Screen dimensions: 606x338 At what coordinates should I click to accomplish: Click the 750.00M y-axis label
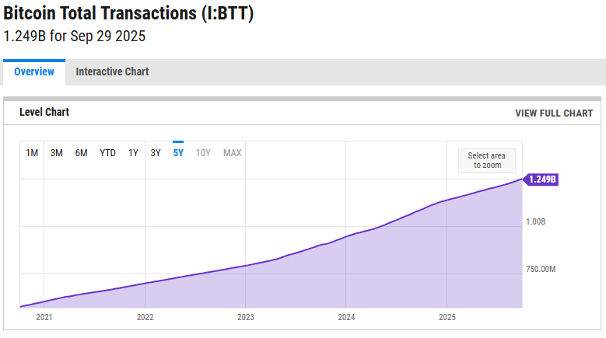click(x=541, y=269)
